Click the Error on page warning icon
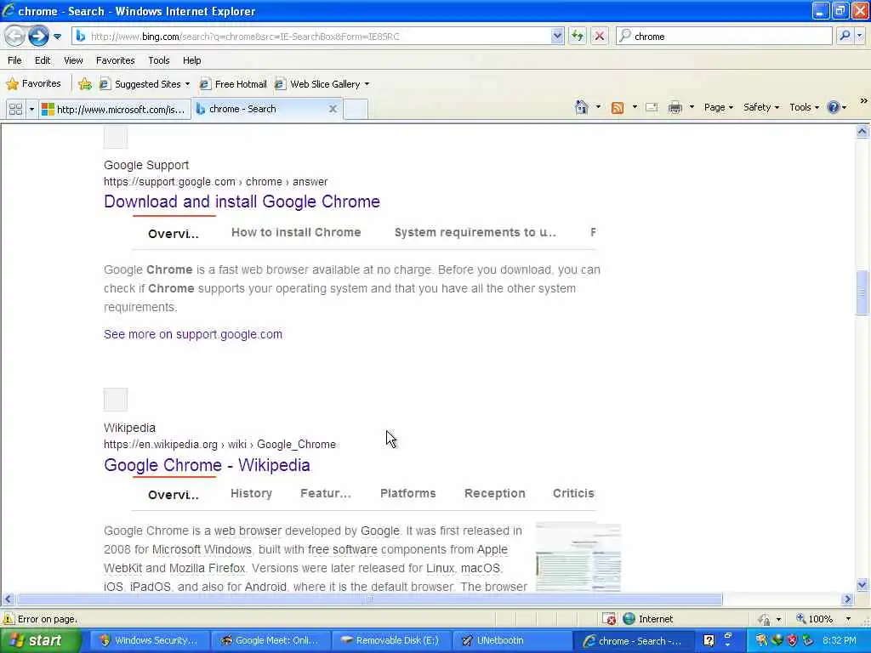Image resolution: width=871 pixels, height=653 pixels. point(9,619)
